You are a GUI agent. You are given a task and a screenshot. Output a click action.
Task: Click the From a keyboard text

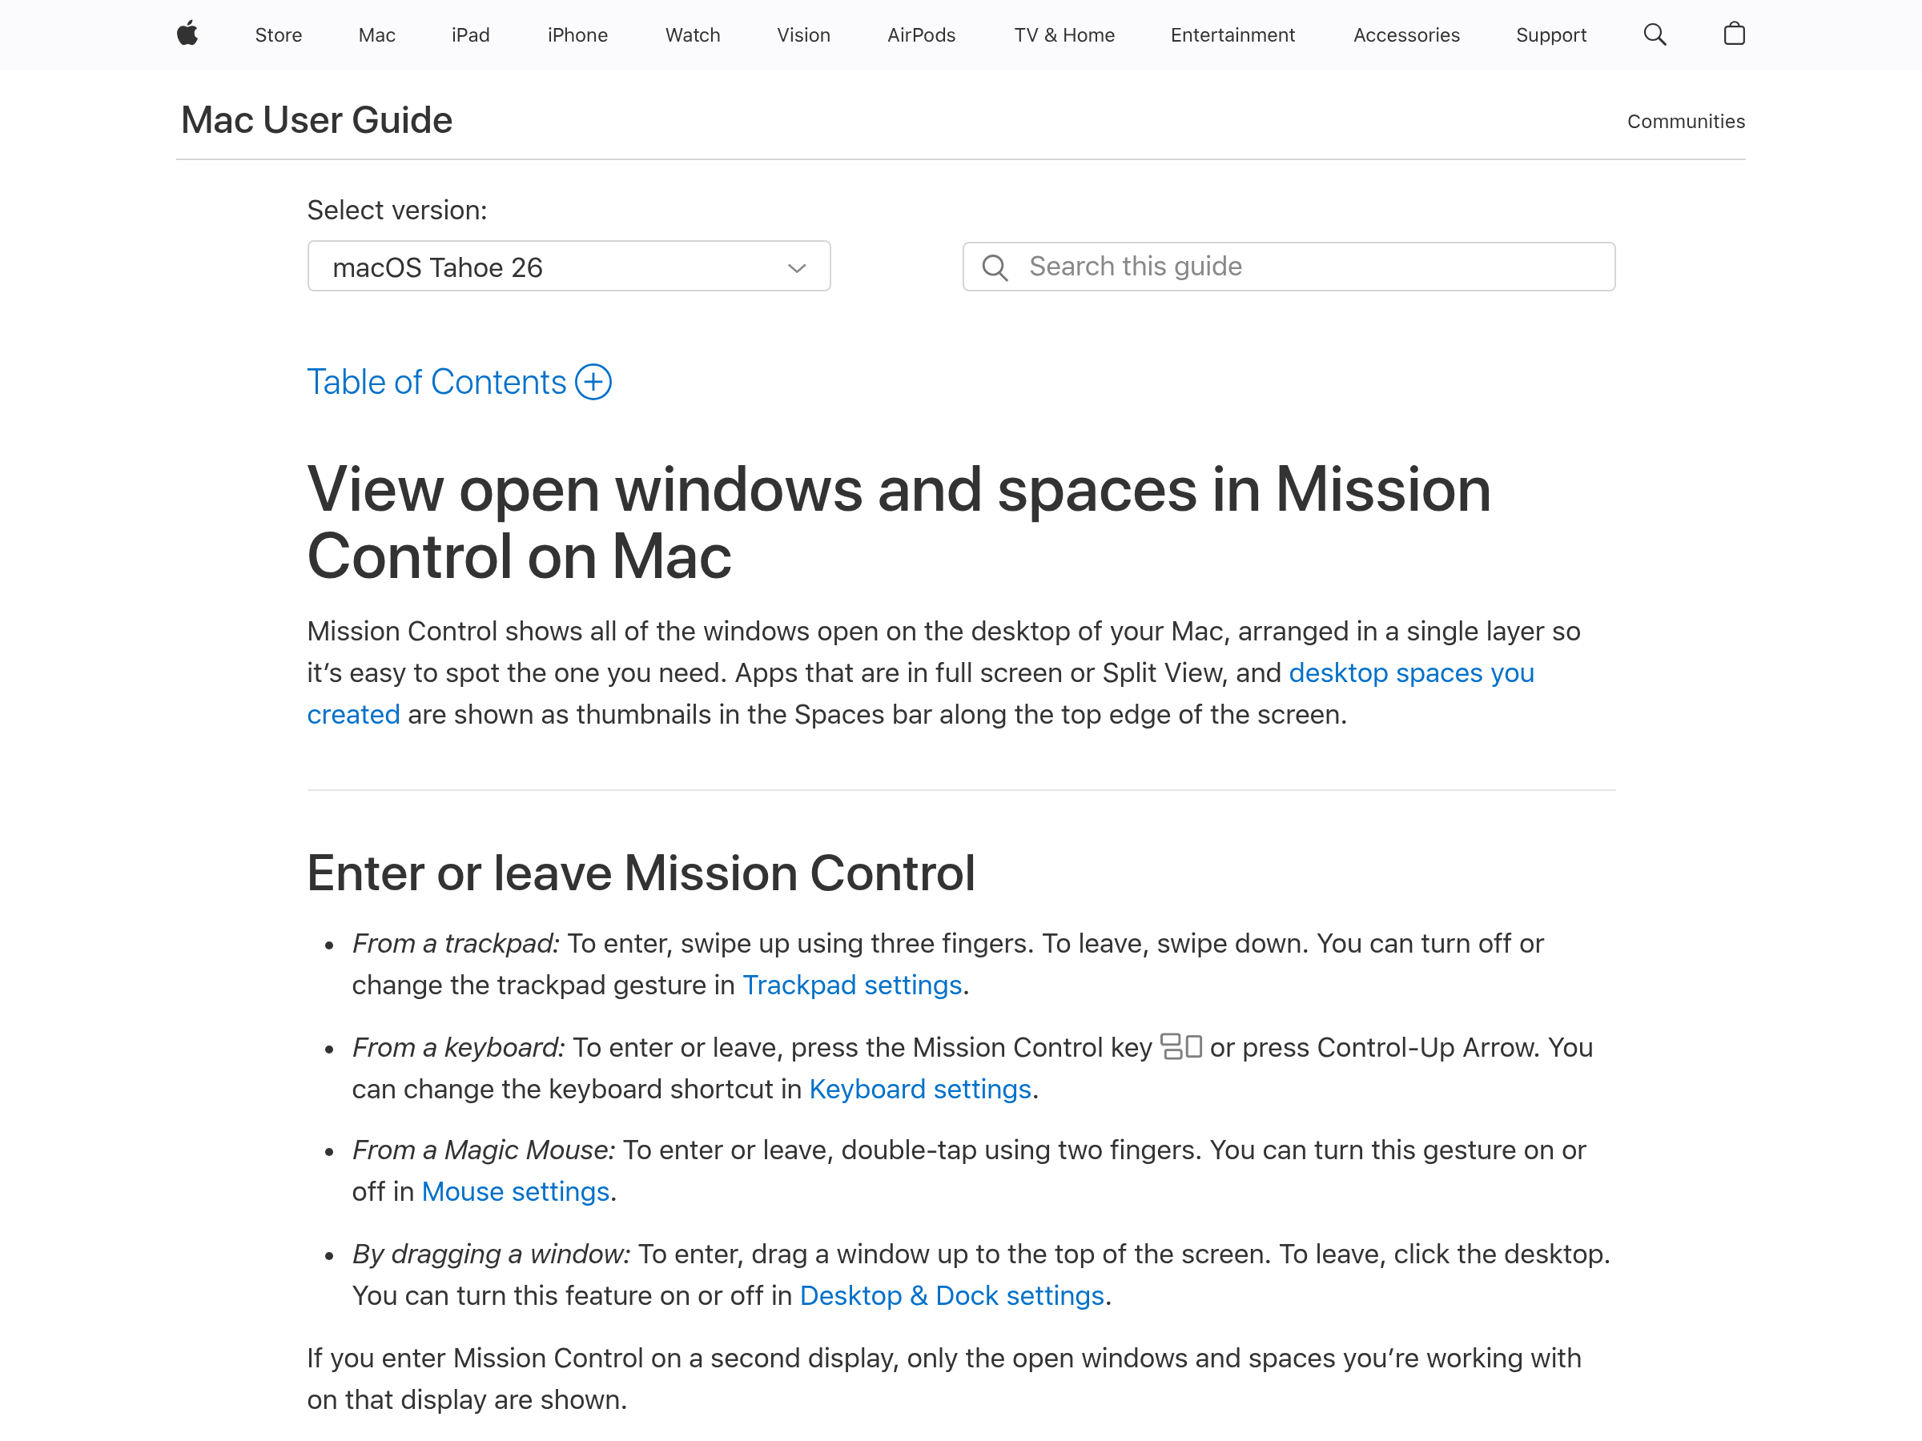(x=459, y=1047)
